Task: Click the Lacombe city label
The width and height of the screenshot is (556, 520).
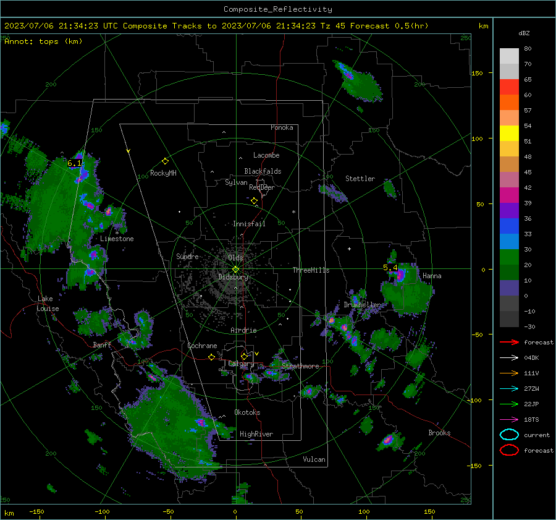Action: [266, 155]
